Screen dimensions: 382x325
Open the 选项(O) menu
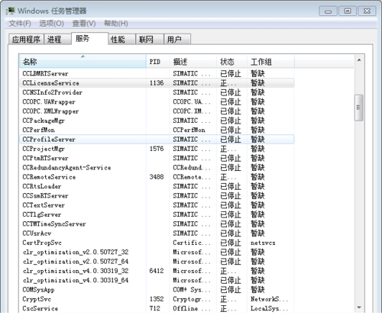[x=51, y=24]
